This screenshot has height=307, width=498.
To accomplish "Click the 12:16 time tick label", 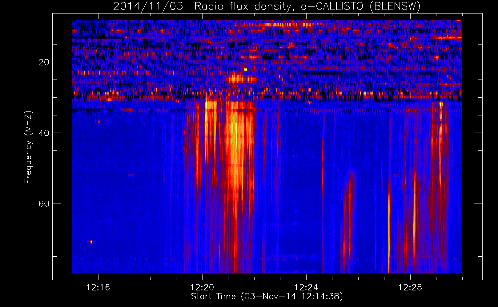I will click(98, 288).
